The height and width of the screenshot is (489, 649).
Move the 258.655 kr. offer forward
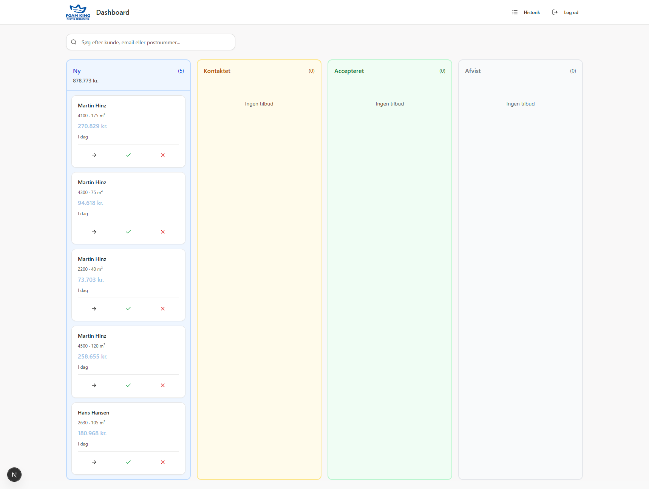pos(94,385)
